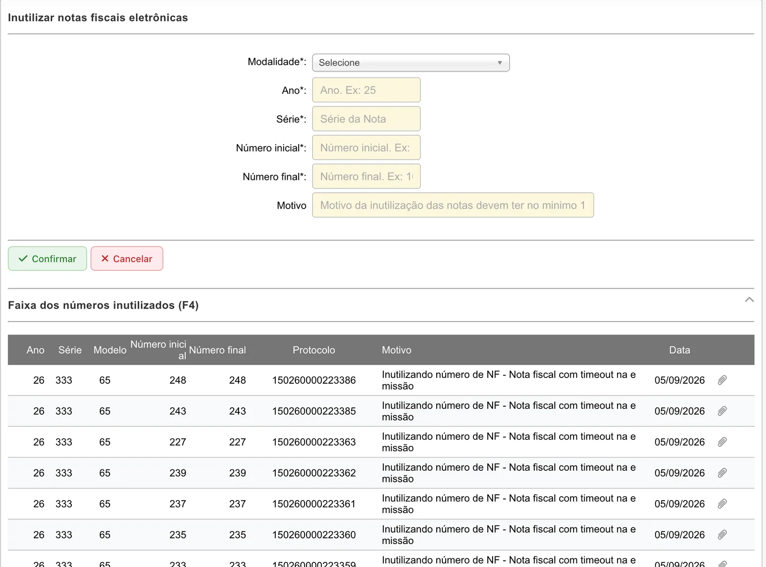Focus the Motivo input field
The height and width of the screenshot is (567, 766).
(453, 205)
